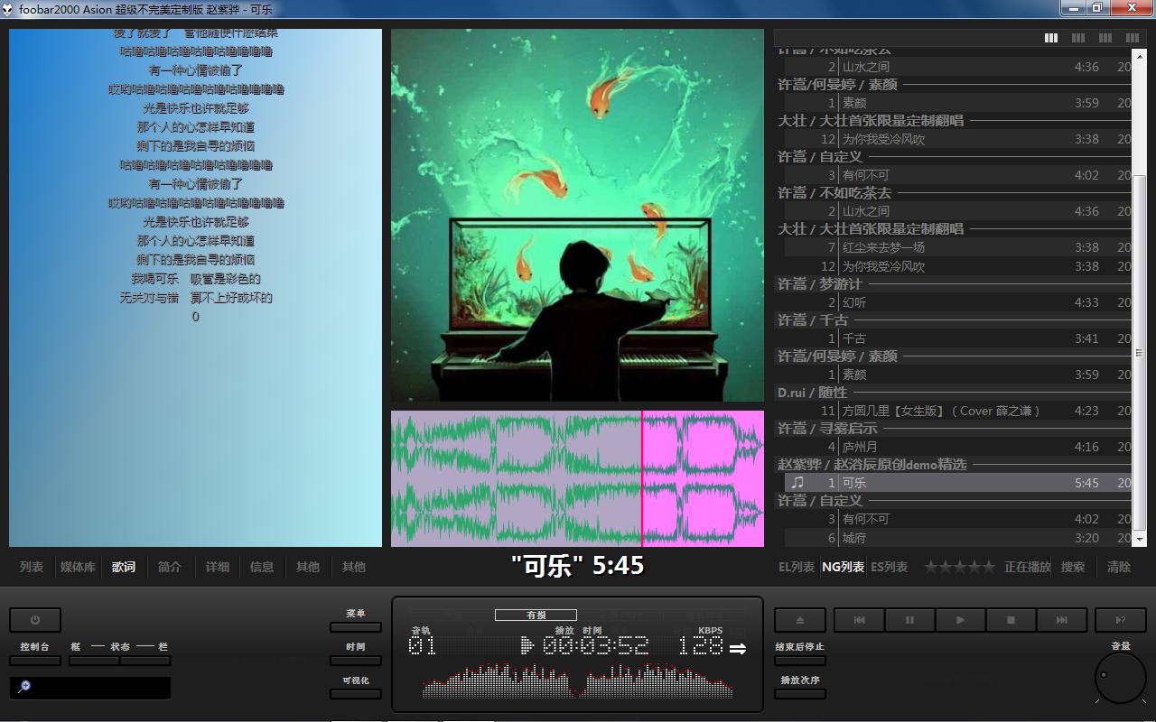The height and width of the screenshot is (722, 1156).
Task: Click the lyric line 我喝可乐 吸管是彩色的
Action: pyautogui.click(x=196, y=279)
